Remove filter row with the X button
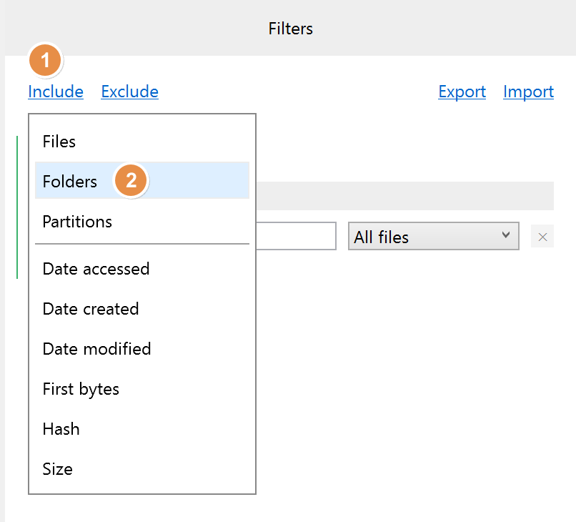The width and height of the screenshot is (576, 522). click(542, 237)
